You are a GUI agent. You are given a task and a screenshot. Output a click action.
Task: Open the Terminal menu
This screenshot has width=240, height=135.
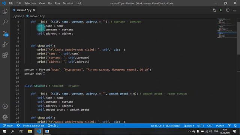(x=68, y=3)
